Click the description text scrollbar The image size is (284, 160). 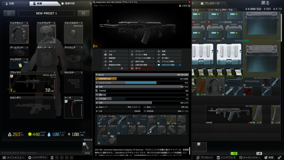tap(190, 150)
